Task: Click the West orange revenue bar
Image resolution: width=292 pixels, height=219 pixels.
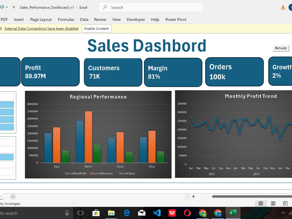Action: (152, 147)
